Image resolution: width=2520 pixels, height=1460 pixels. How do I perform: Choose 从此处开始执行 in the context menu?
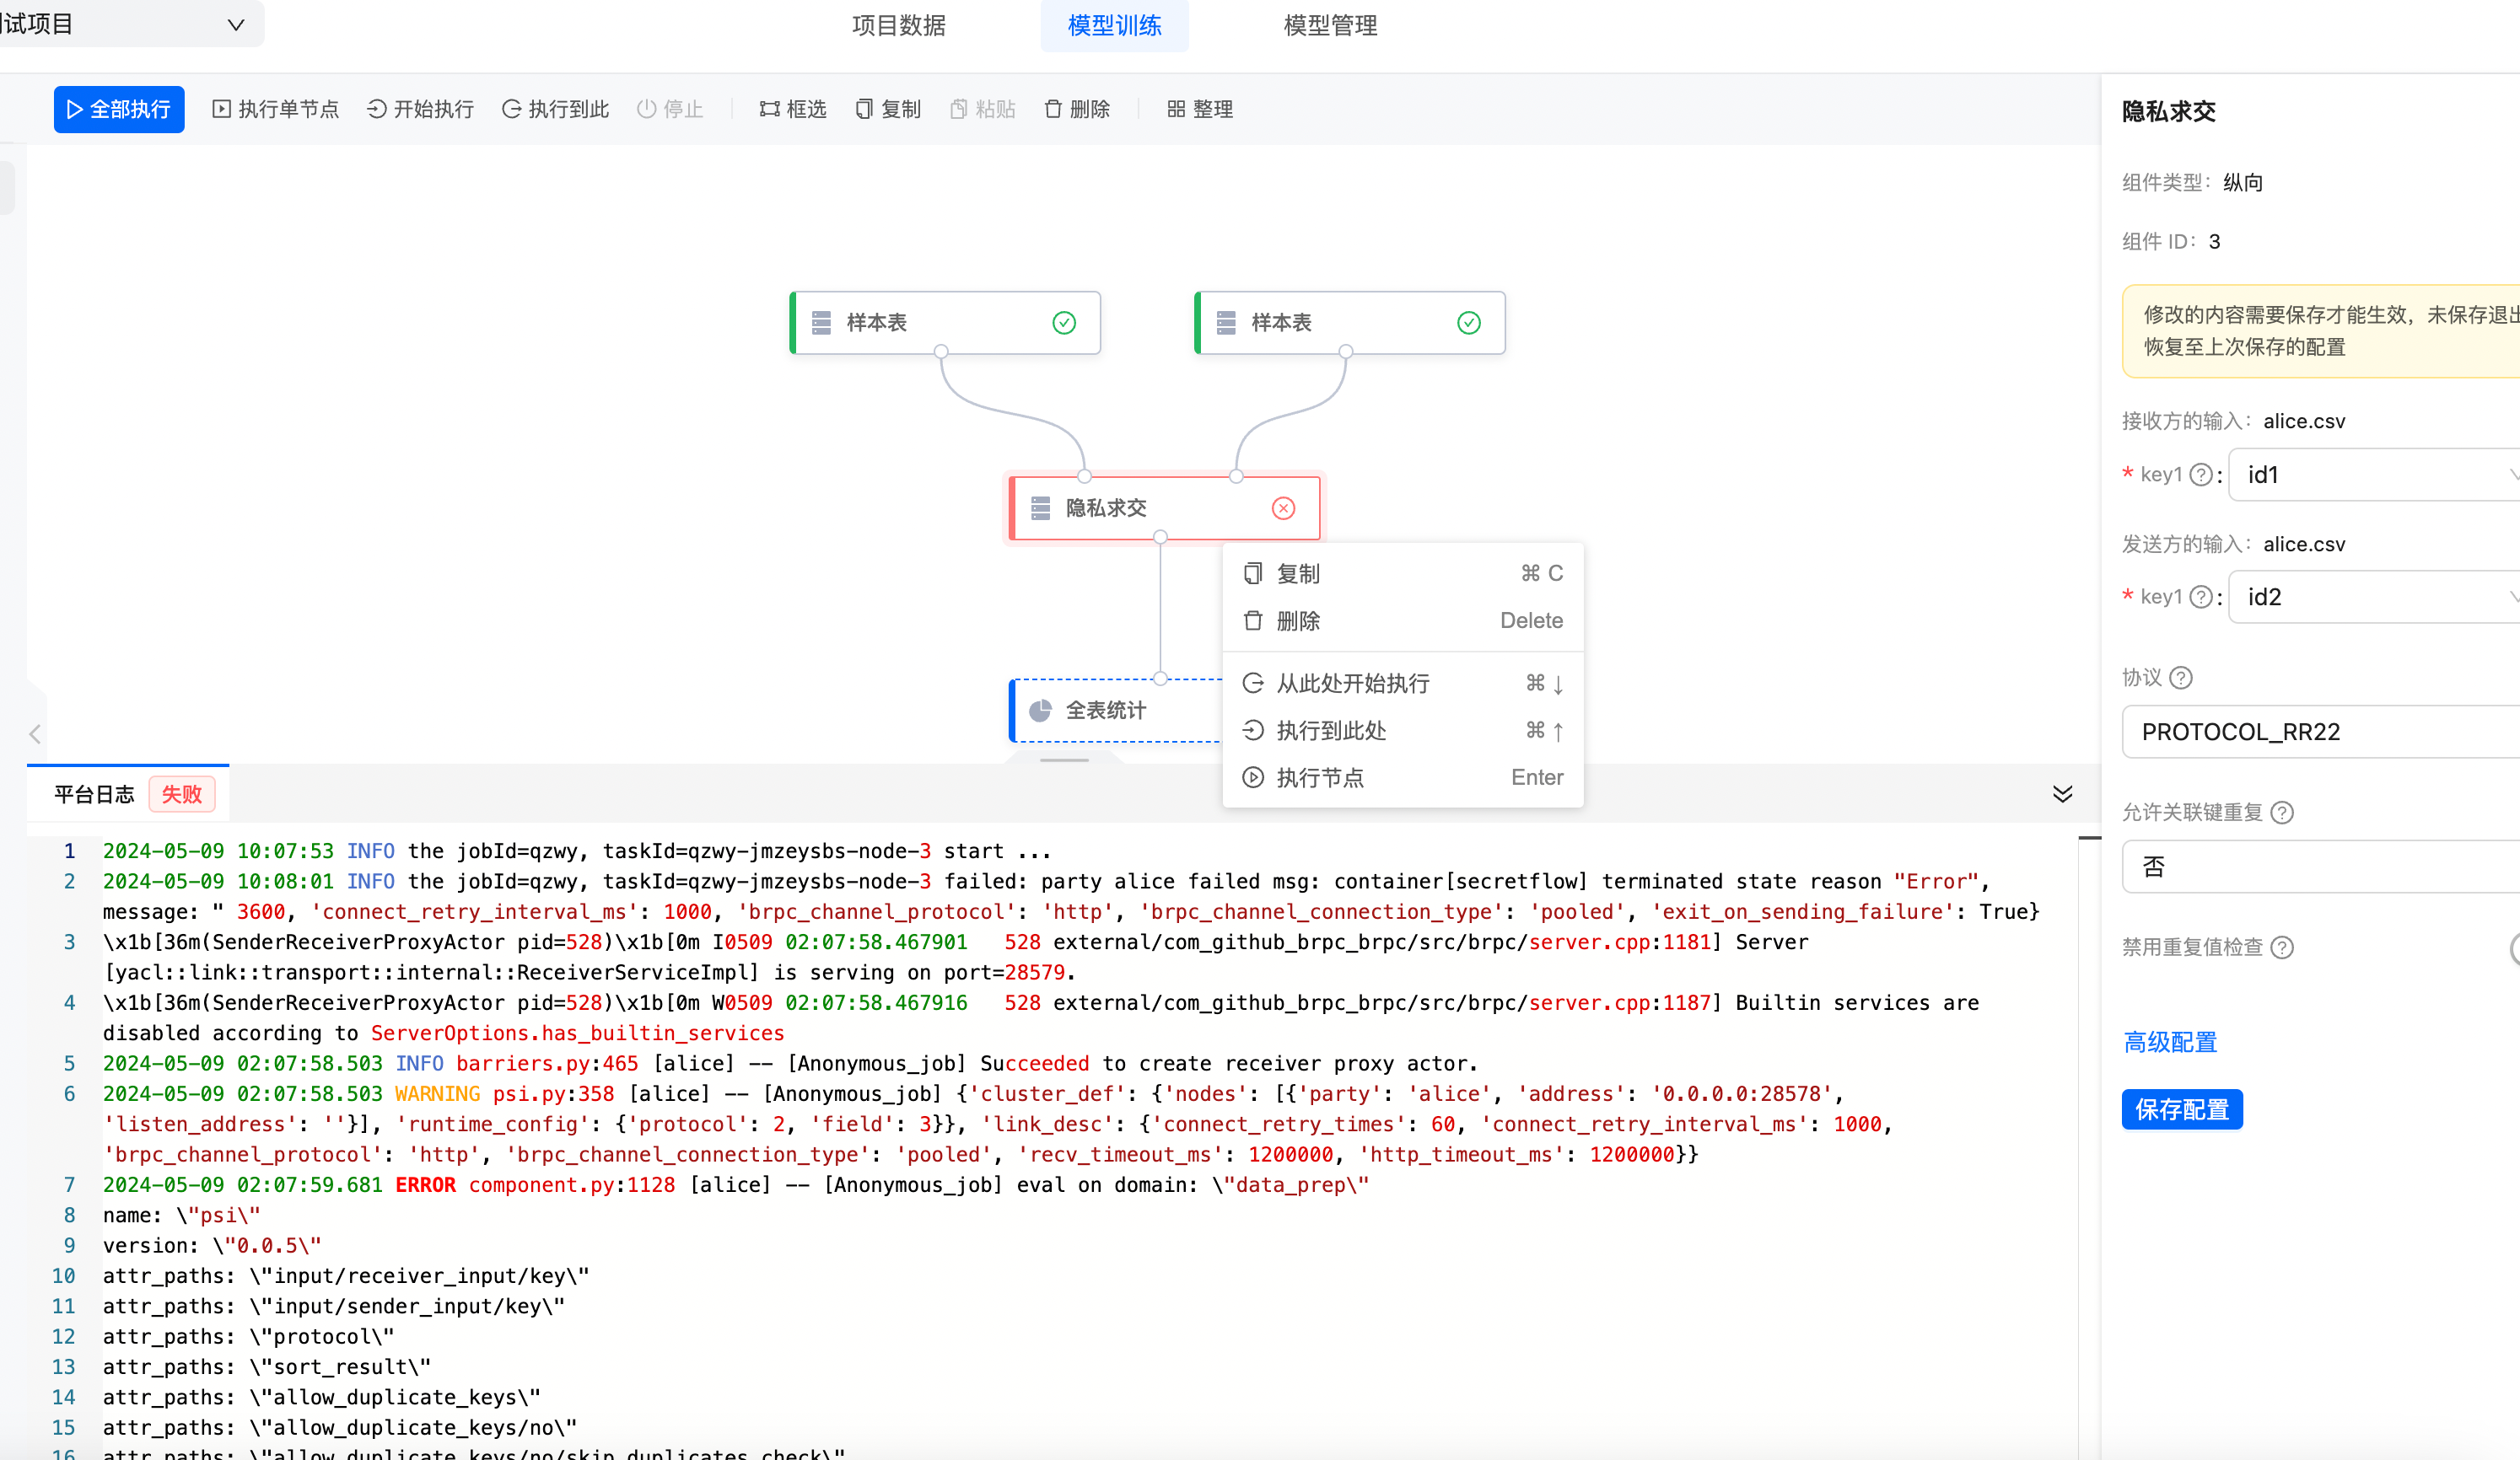pos(1402,684)
